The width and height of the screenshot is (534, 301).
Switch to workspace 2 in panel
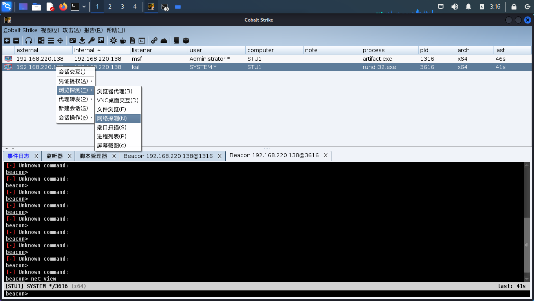[x=110, y=7]
